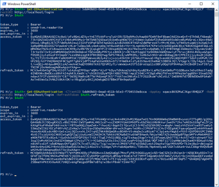
Task: Click the second 'Bearer' token_type value
Action: pos(36,107)
